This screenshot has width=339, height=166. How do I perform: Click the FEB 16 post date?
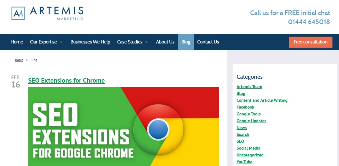point(16,82)
